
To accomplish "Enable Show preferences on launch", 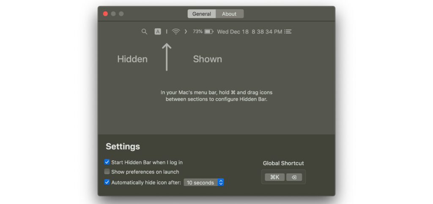I will click(107, 172).
